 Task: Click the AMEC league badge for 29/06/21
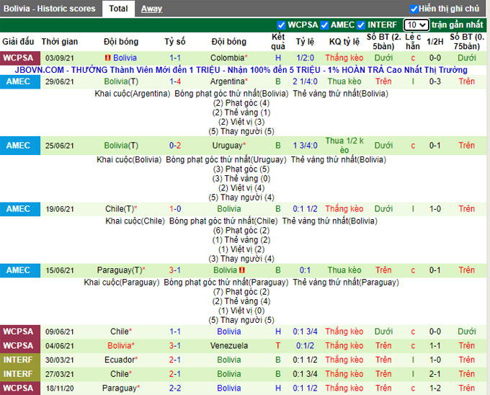pos(18,81)
